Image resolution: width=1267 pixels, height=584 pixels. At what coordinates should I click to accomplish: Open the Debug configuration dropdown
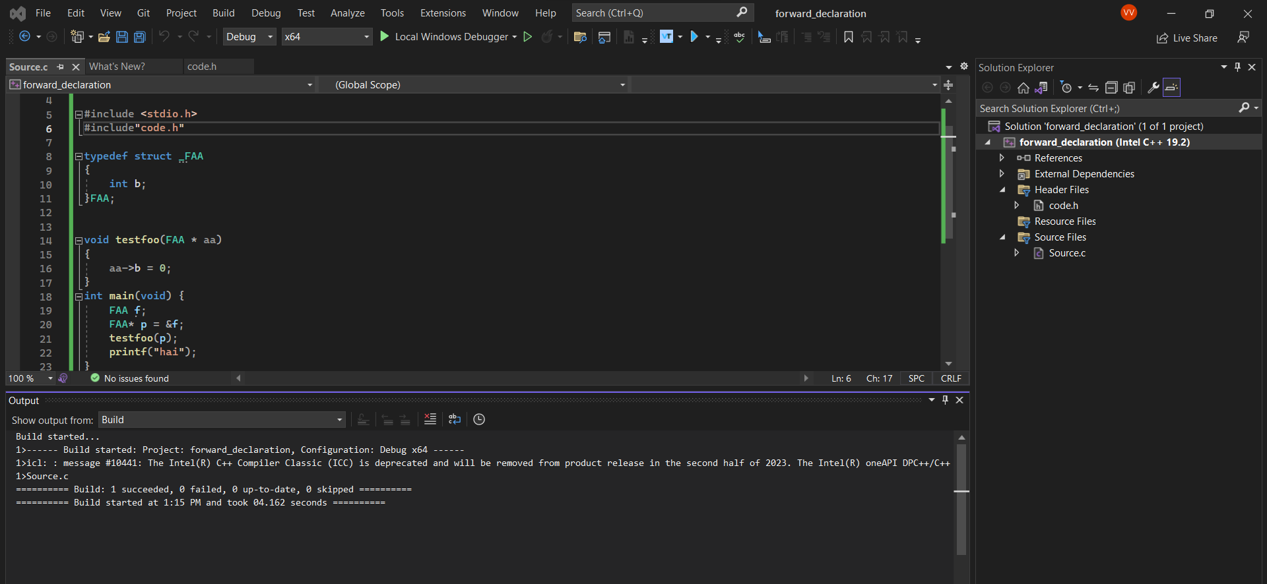click(249, 37)
